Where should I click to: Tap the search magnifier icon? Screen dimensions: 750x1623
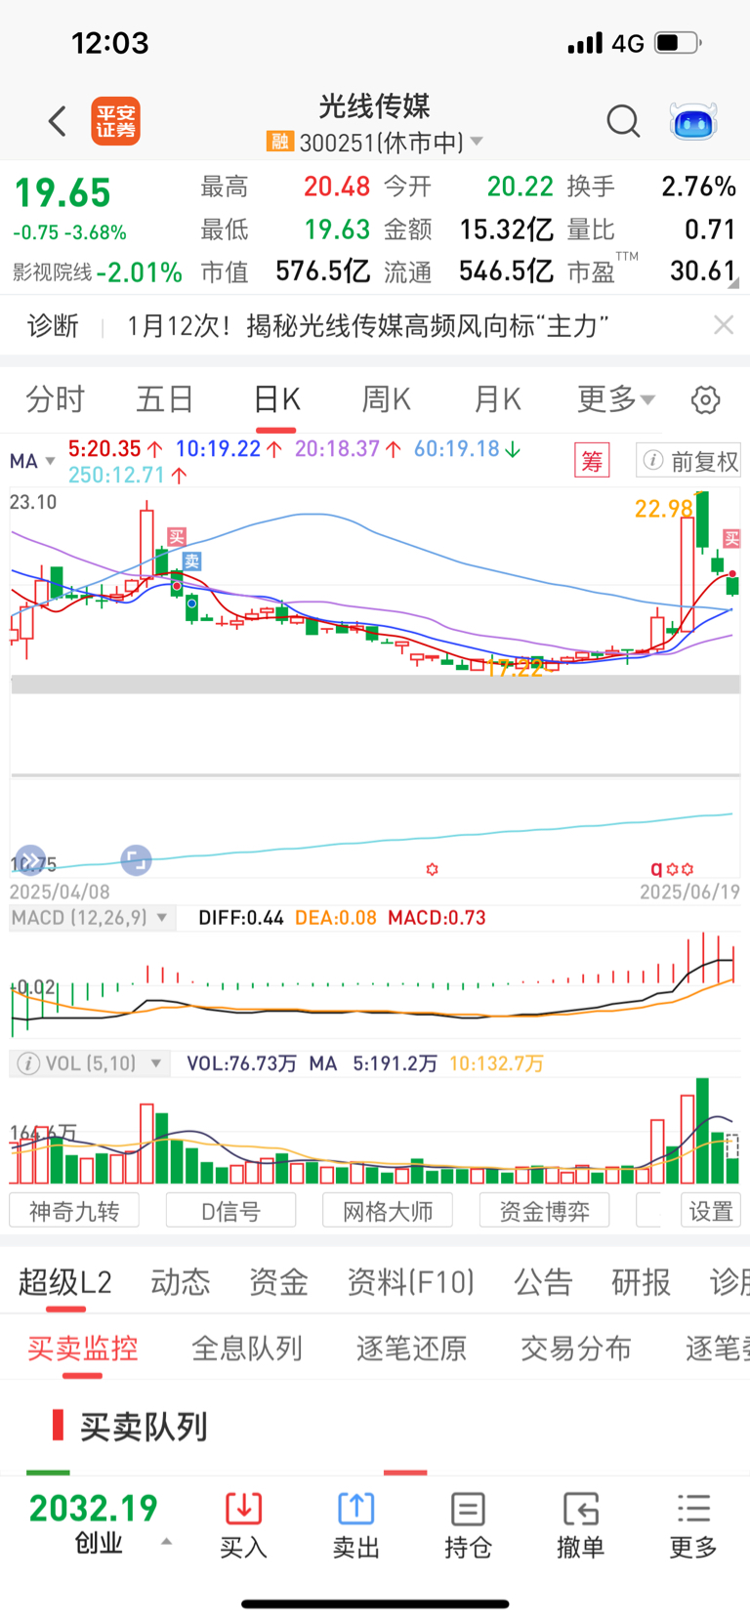coord(623,121)
